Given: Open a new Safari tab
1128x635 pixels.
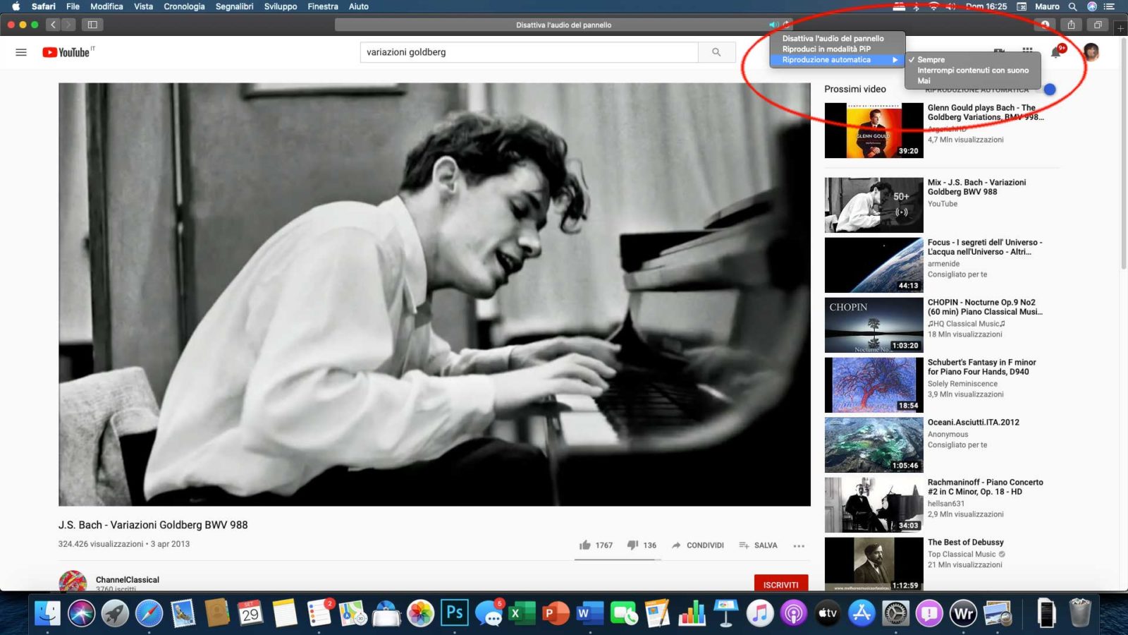Looking at the screenshot, I should (1120, 28).
